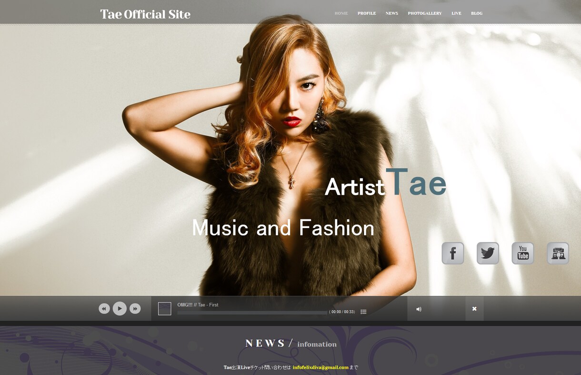
Task: Toggle the playlist list icon
Action: (363, 312)
